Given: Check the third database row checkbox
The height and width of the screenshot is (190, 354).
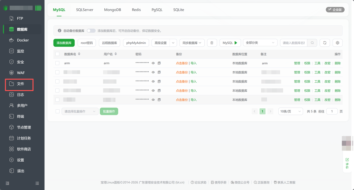Looking at the screenshot, I should 57,81.
